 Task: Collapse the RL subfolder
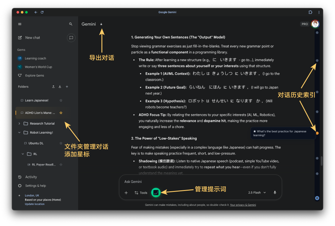click(23, 154)
